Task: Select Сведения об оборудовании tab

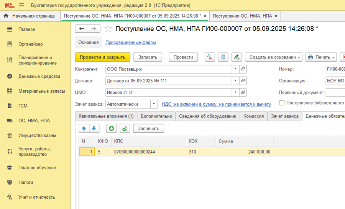Action: point(208,116)
